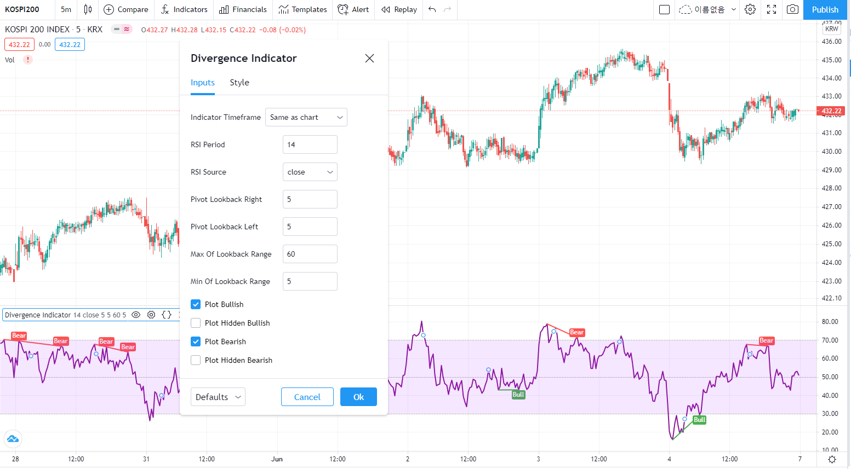
Task: Open Divergence Indicator legend settings gear
Action: click(151, 315)
